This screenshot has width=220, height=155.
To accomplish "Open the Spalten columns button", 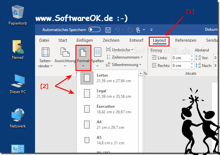I will [98, 58].
